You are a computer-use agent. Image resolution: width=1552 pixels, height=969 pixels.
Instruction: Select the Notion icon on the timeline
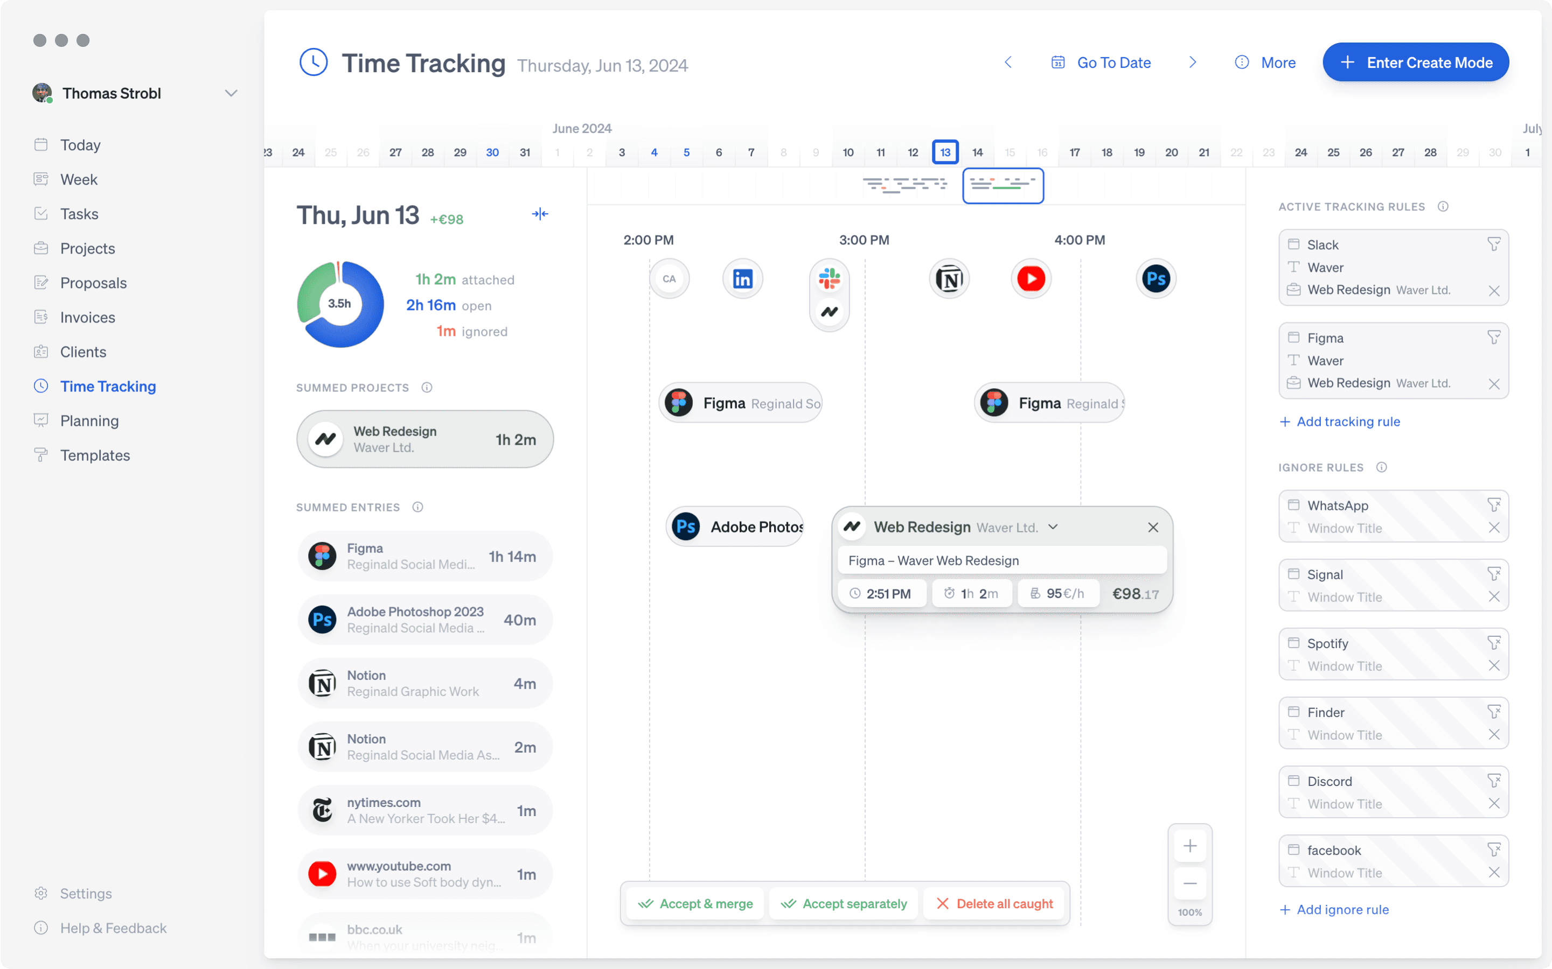click(x=949, y=279)
